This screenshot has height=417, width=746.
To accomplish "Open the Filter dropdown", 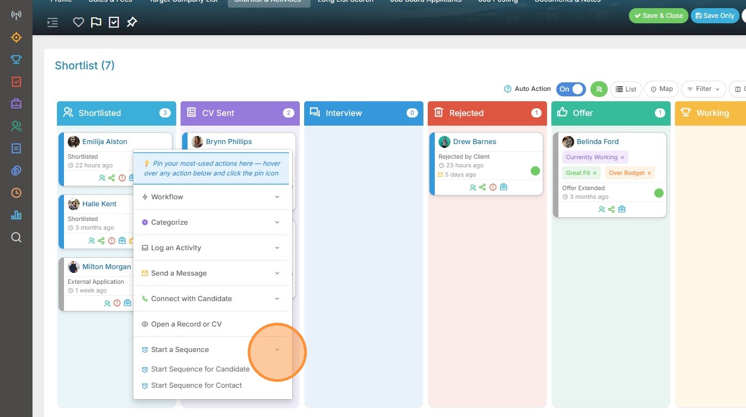I will point(704,89).
